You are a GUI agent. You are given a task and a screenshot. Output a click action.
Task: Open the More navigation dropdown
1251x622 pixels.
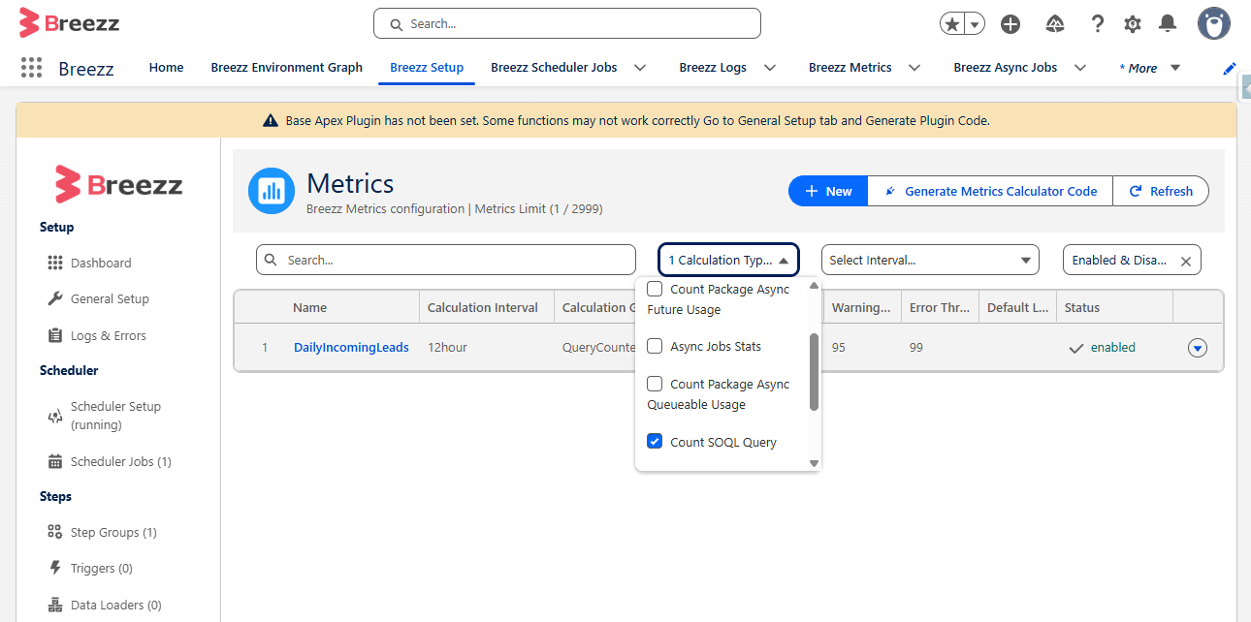(1150, 68)
